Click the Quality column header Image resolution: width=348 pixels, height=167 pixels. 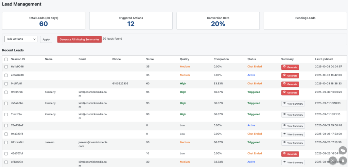click(x=185, y=59)
